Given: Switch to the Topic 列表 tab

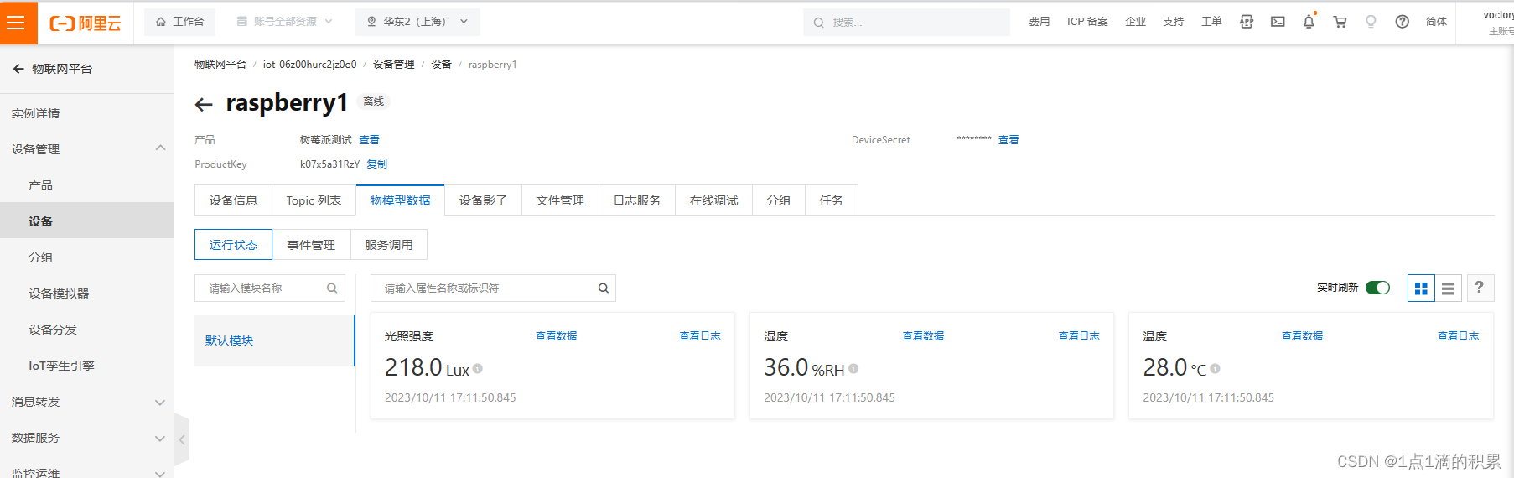Looking at the screenshot, I should click(x=314, y=200).
